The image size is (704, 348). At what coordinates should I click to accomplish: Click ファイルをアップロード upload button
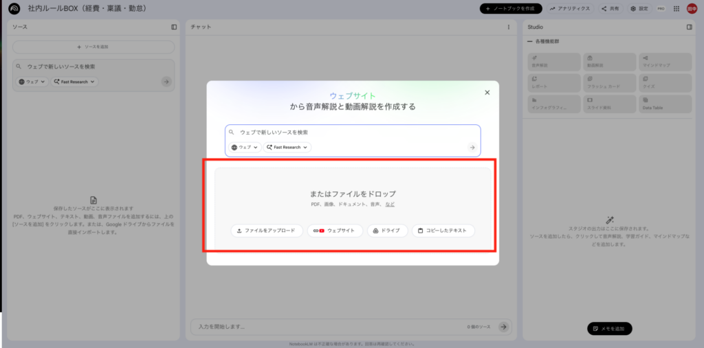click(267, 231)
